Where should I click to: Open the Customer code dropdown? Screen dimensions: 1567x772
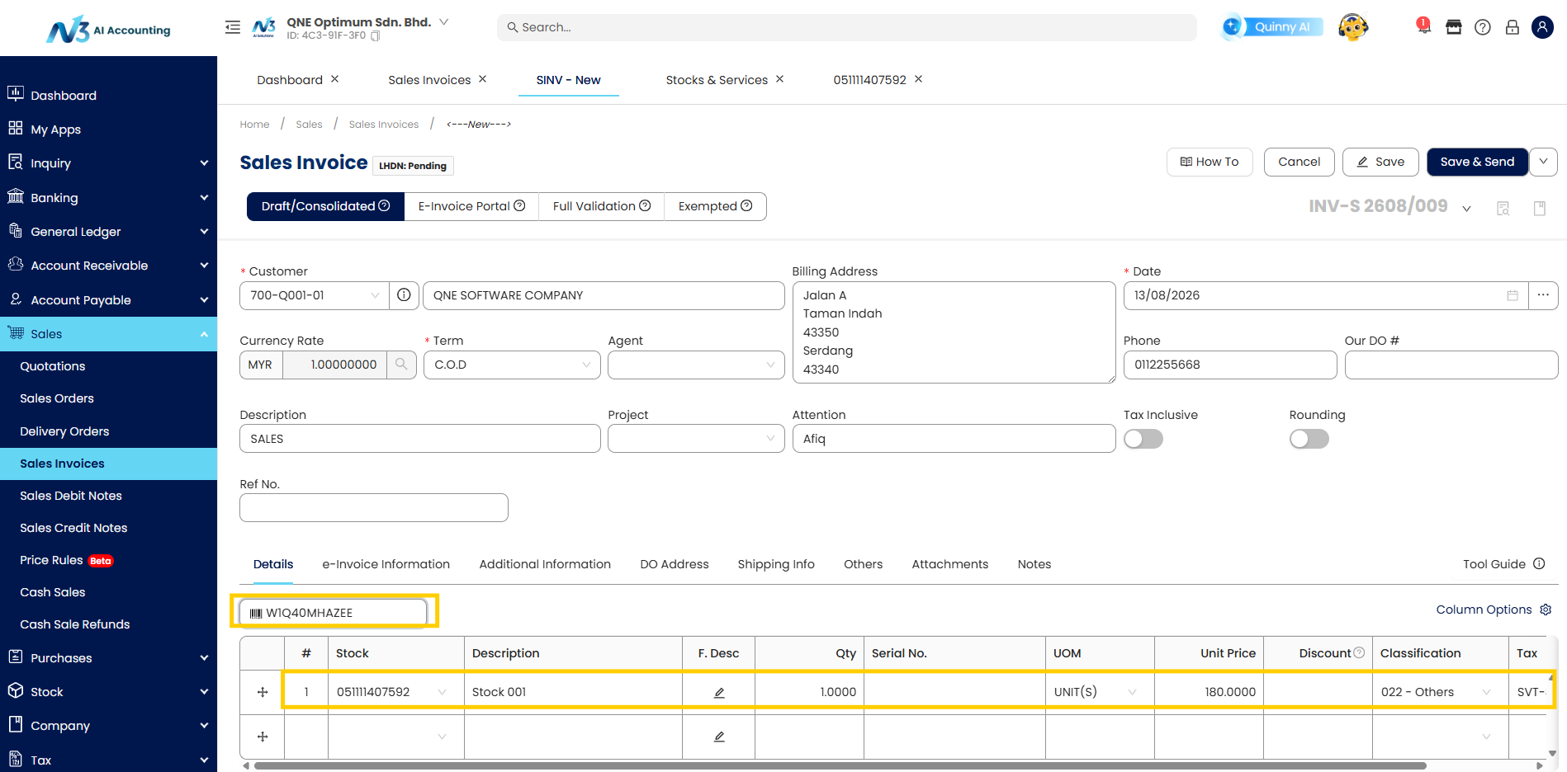(315, 295)
